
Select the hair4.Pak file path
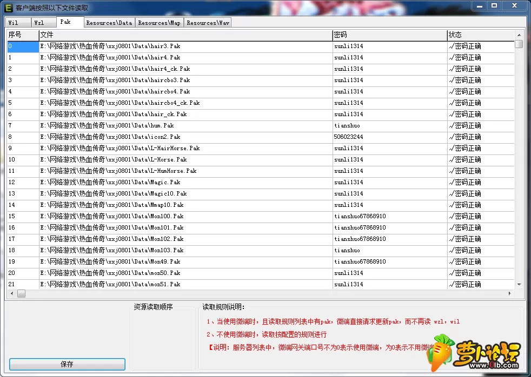110,57
